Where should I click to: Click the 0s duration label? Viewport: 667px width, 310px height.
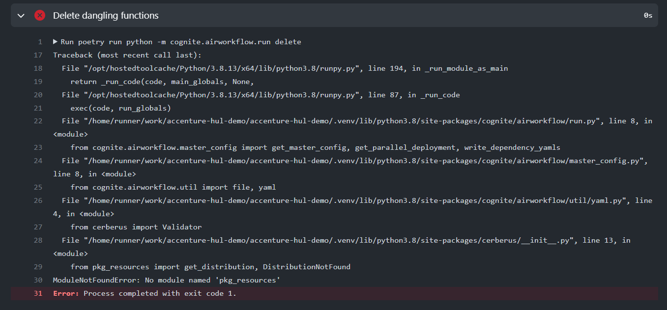point(648,16)
